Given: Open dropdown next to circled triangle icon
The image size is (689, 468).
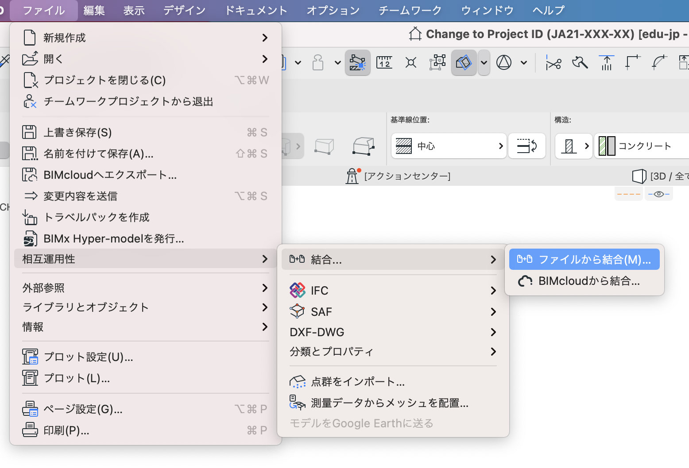Looking at the screenshot, I should (524, 63).
